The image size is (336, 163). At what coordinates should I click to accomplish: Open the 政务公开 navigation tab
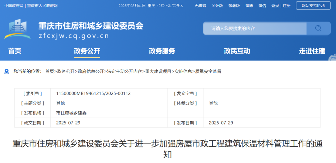(87, 51)
